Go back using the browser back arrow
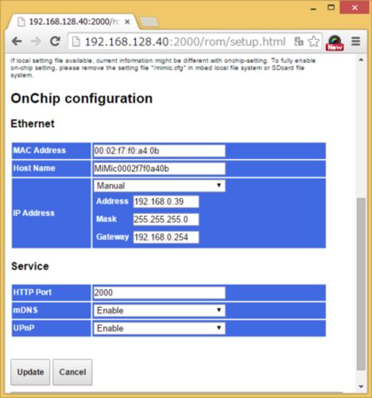The width and height of the screenshot is (372, 398). click(x=17, y=41)
